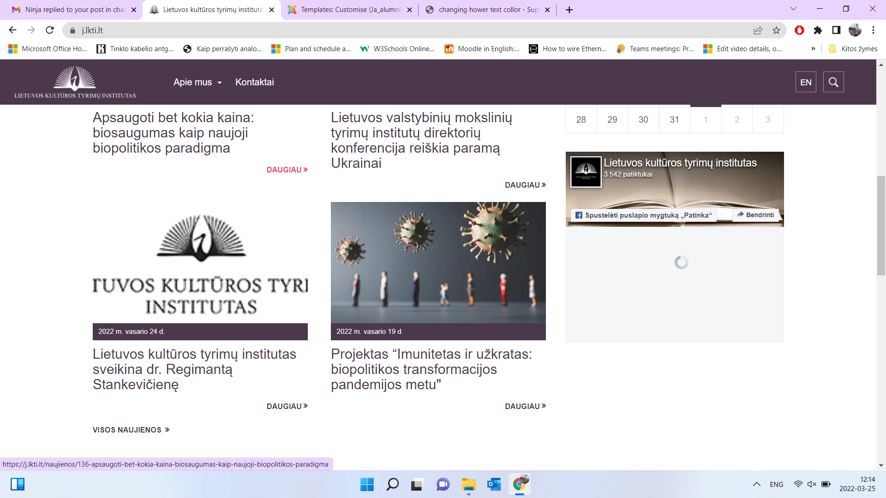886x498 pixels.
Task: Show hidden bookmarks with the chevron
Action: click(813, 49)
